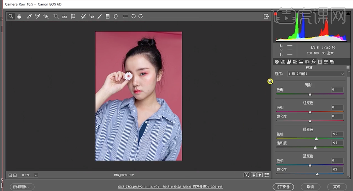Viewport: 353px width, 191px height.
Task: Open the zoom level dropdown
Action: 36,175
